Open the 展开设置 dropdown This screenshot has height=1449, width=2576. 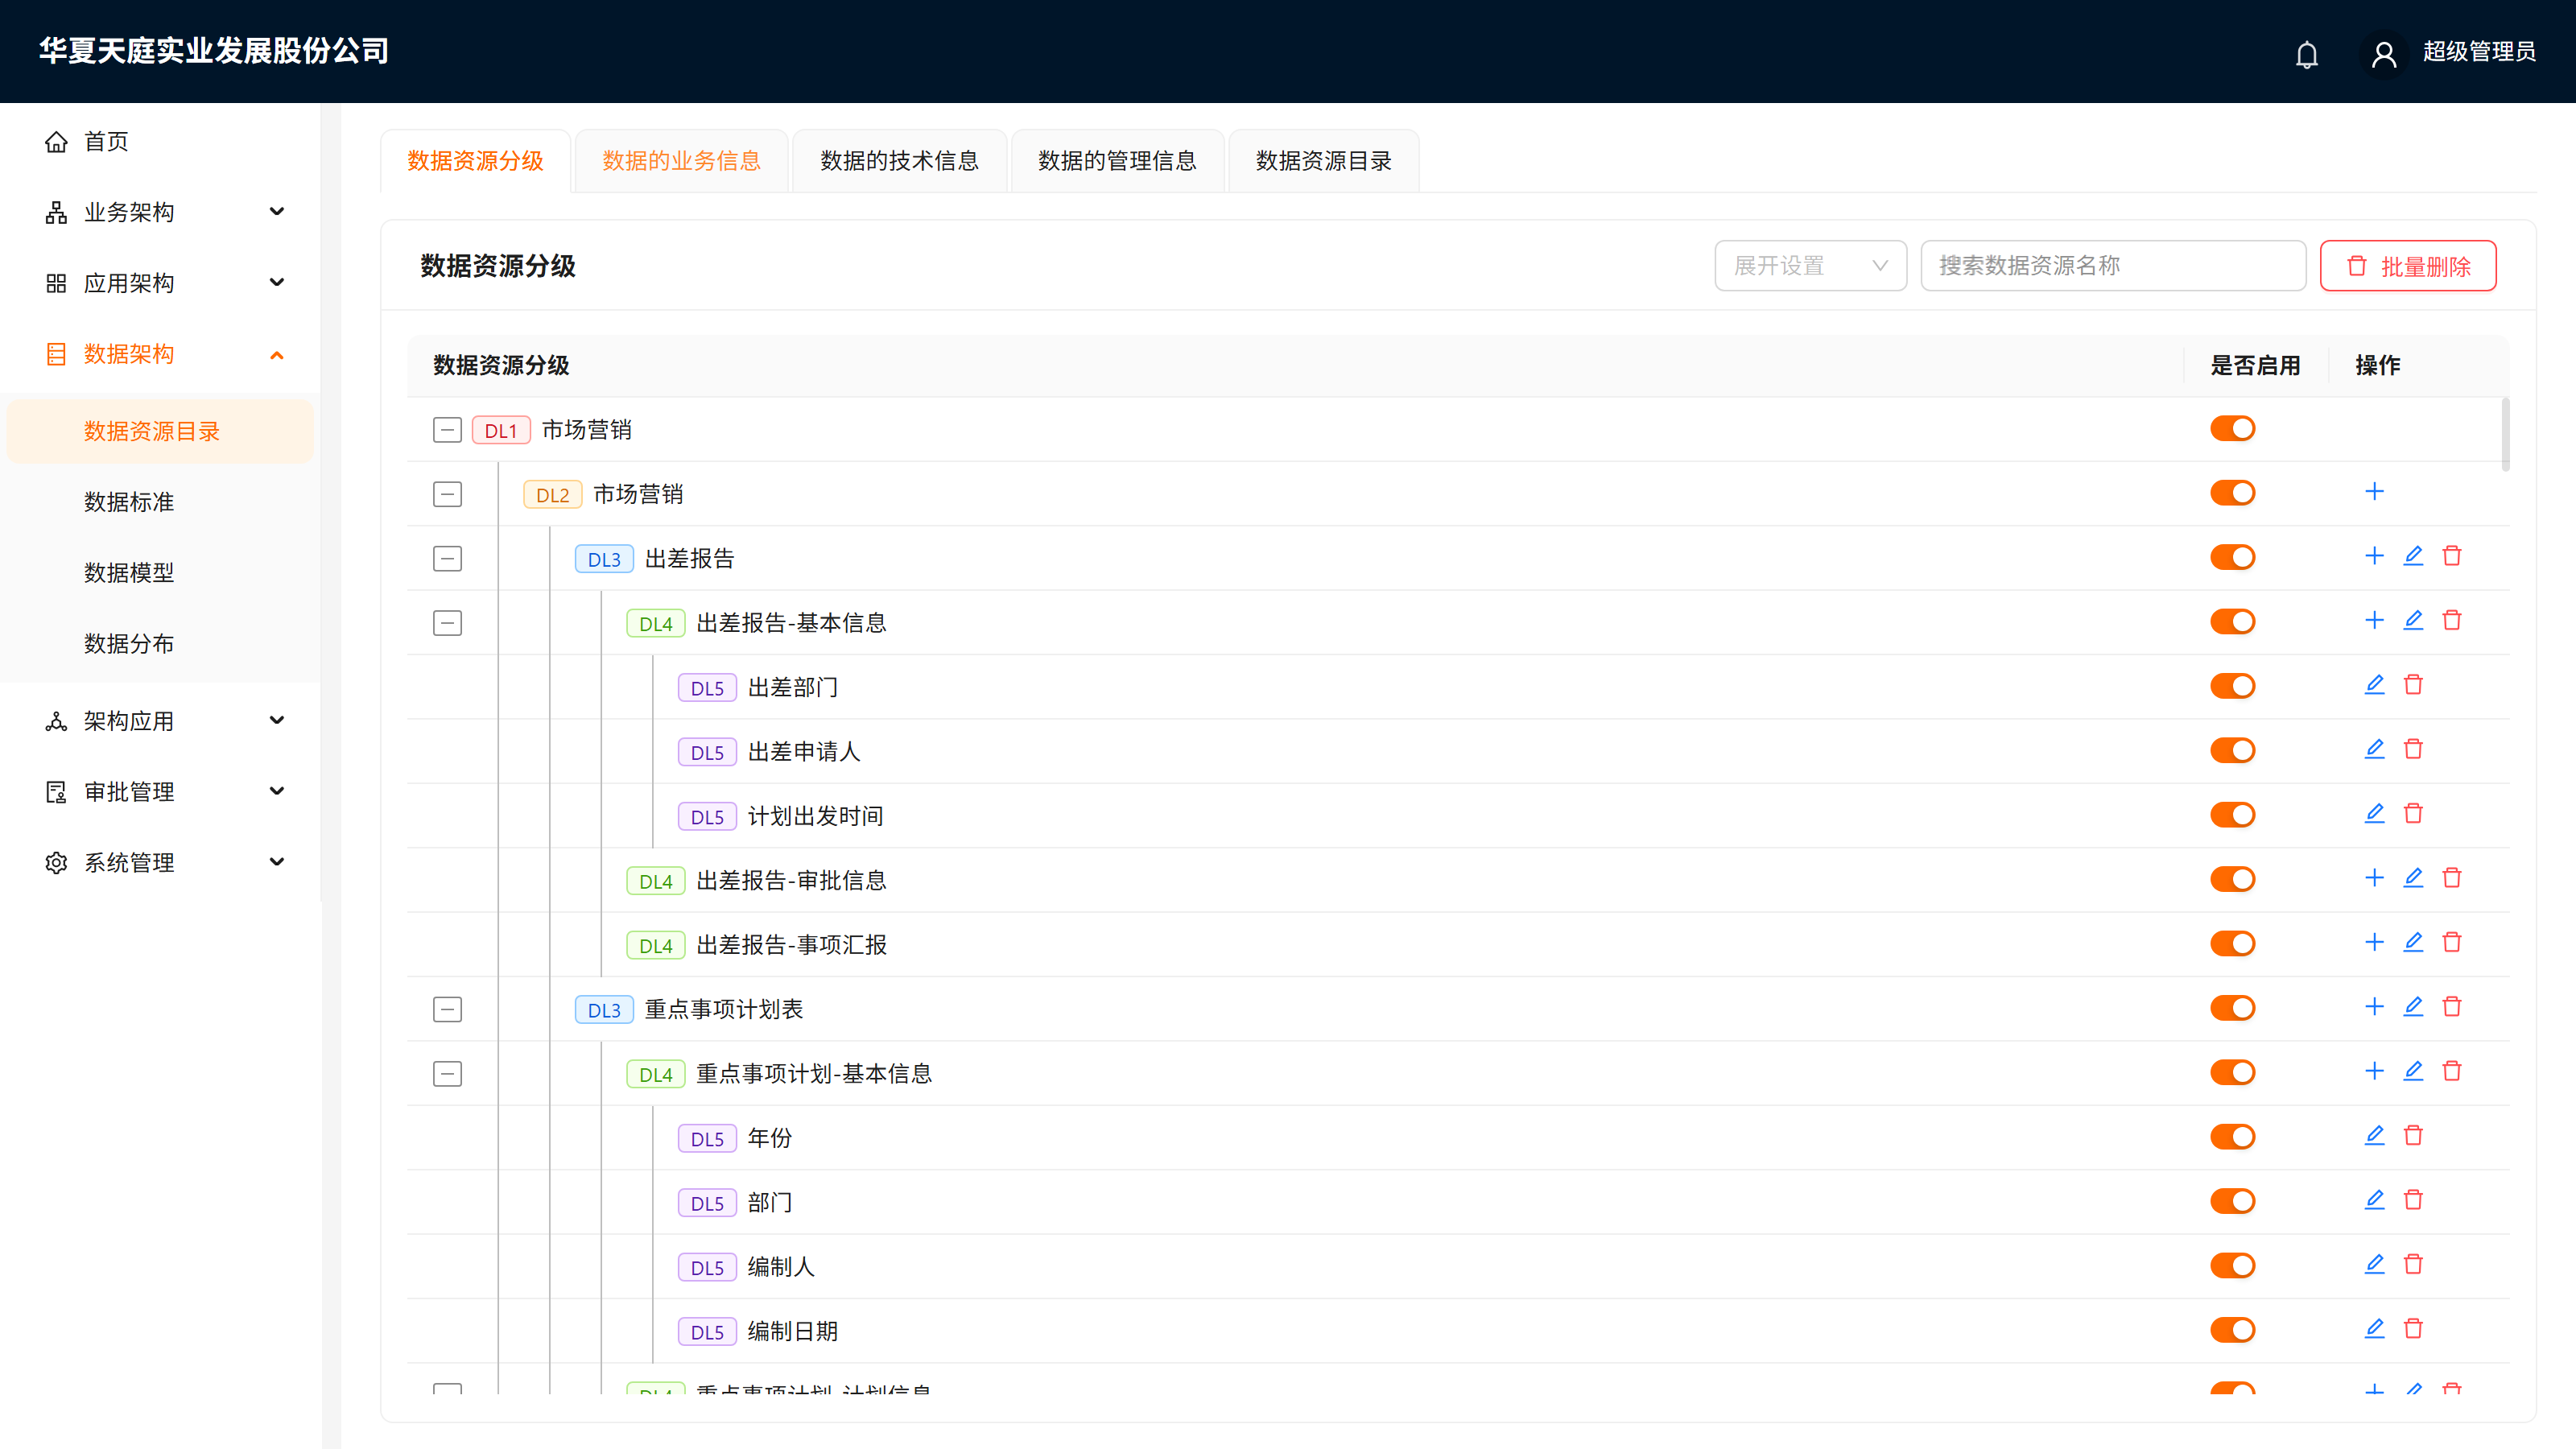pyautogui.click(x=1810, y=266)
